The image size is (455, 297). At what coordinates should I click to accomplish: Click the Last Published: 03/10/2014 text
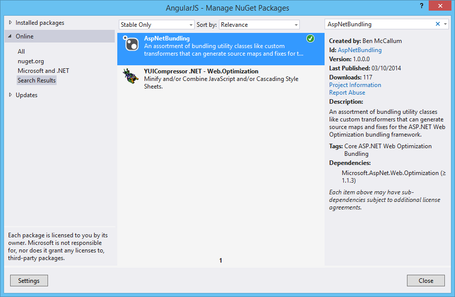(365, 68)
